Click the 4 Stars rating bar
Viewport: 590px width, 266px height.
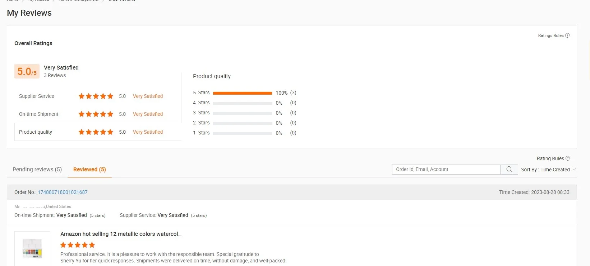pos(242,103)
